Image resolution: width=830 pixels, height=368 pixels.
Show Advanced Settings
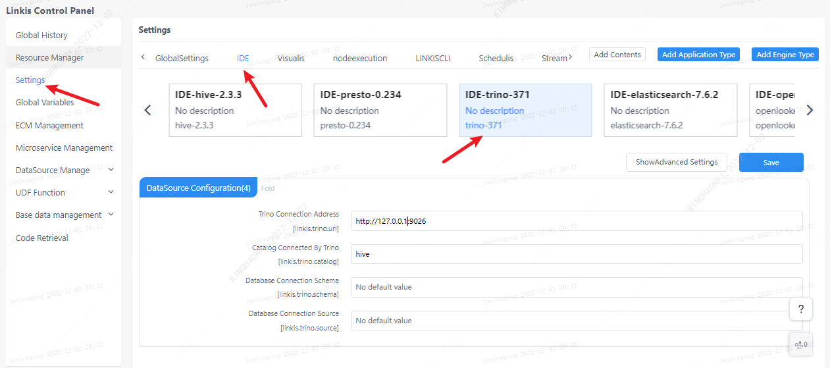tap(676, 162)
